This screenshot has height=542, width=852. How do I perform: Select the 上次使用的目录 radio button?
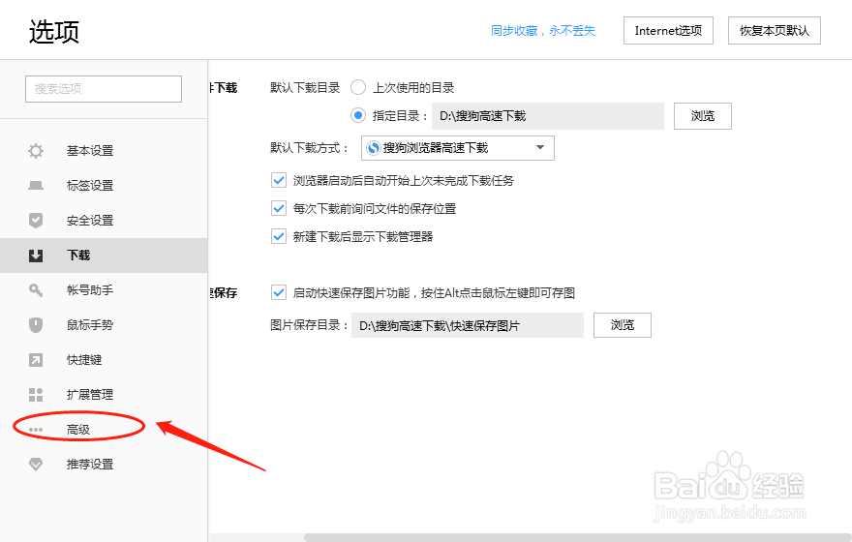click(x=358, y=87)
